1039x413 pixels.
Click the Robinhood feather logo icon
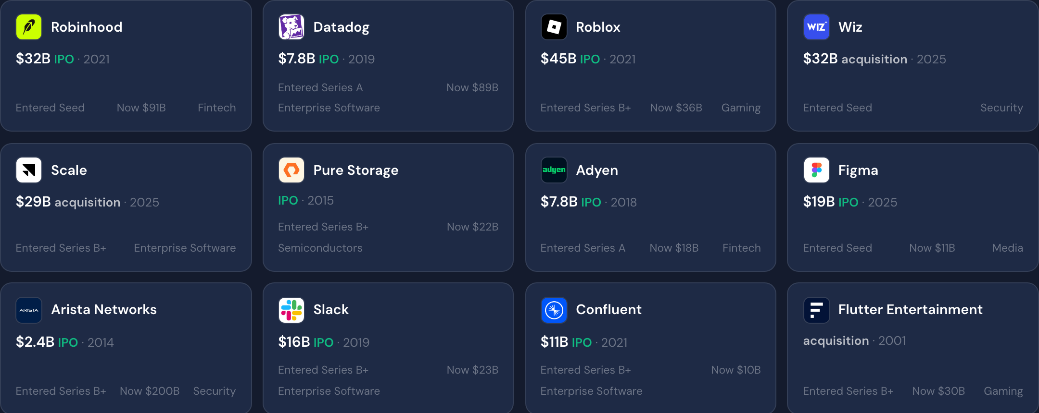click(x=29, y=27)
